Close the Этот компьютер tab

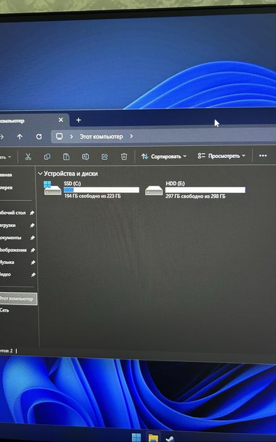click(x=61, y=120)
